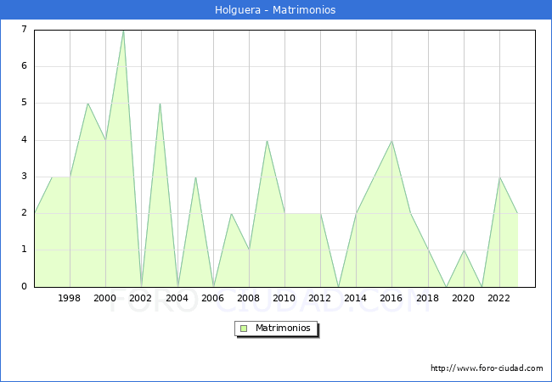Open the foro-ciudad.com link
552x382 pixels.
tap(487, 368)
